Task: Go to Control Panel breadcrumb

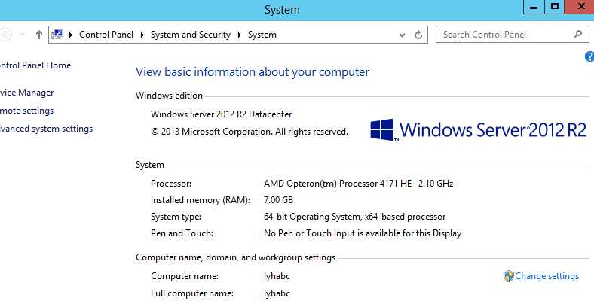Action: coord(106,35)
